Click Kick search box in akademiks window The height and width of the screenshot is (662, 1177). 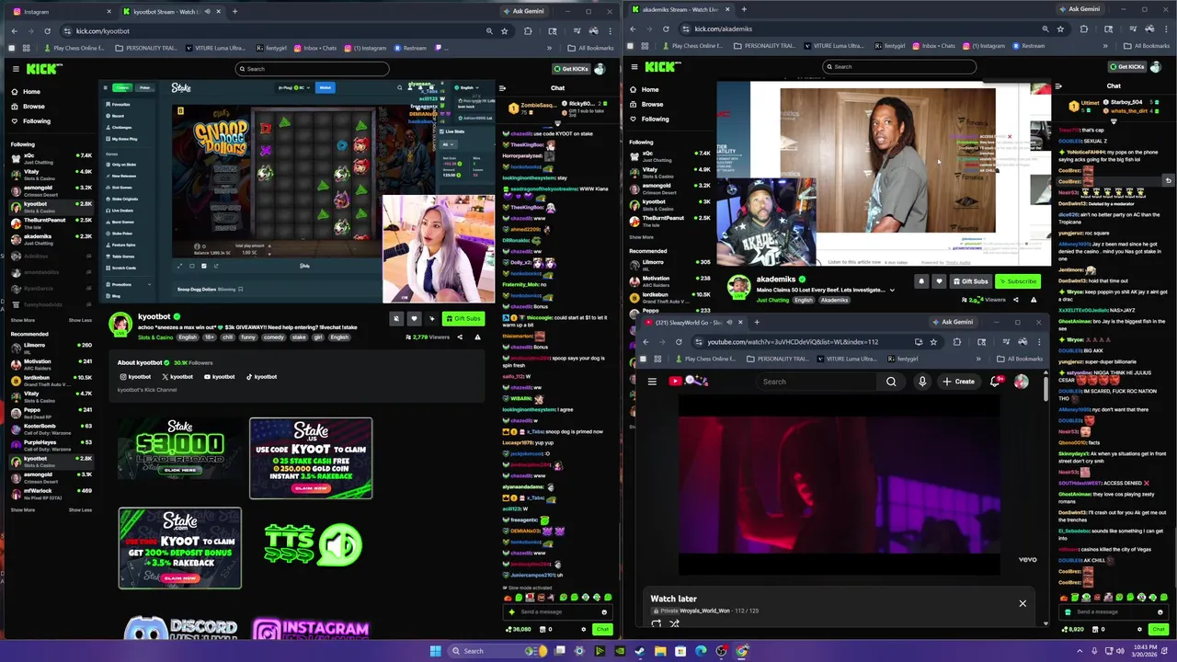[x=898, y=66]
